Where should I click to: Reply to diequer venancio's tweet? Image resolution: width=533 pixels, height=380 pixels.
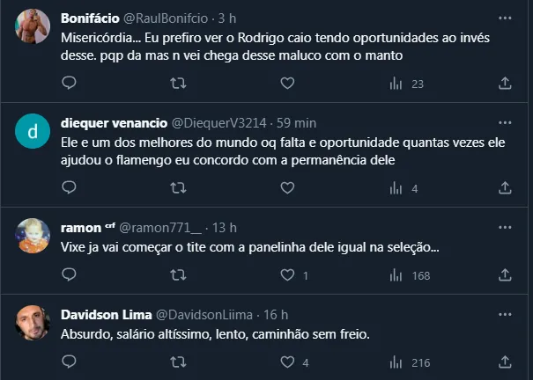tap(70, 187)
